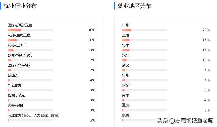Click the 北京 region progress bar
The width and height of the screenshot is (217, 127).
(x=144, y=50)
